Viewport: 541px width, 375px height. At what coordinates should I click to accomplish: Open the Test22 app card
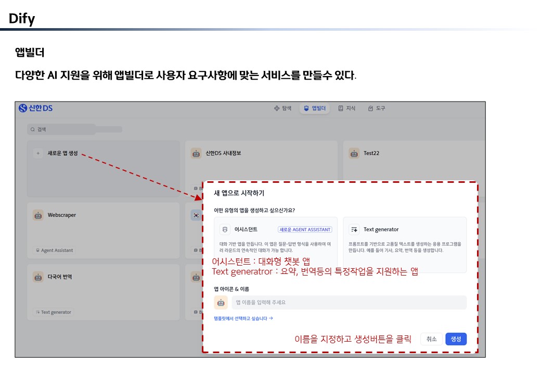414,160
